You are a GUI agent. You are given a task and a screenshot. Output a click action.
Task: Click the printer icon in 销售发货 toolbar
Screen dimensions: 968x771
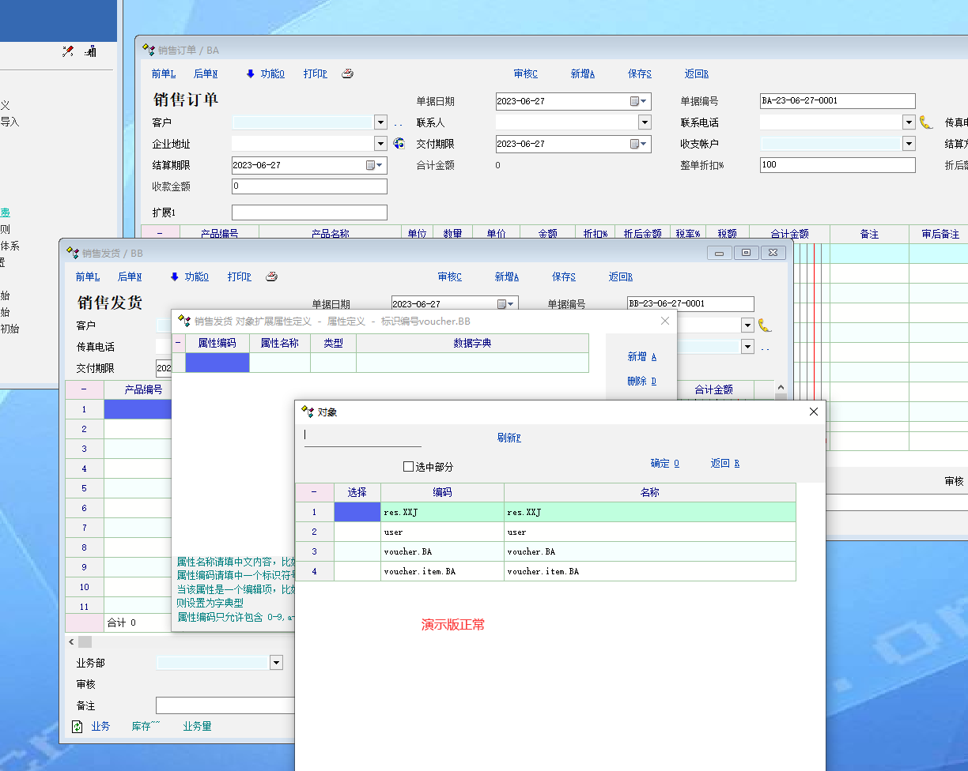271,276
